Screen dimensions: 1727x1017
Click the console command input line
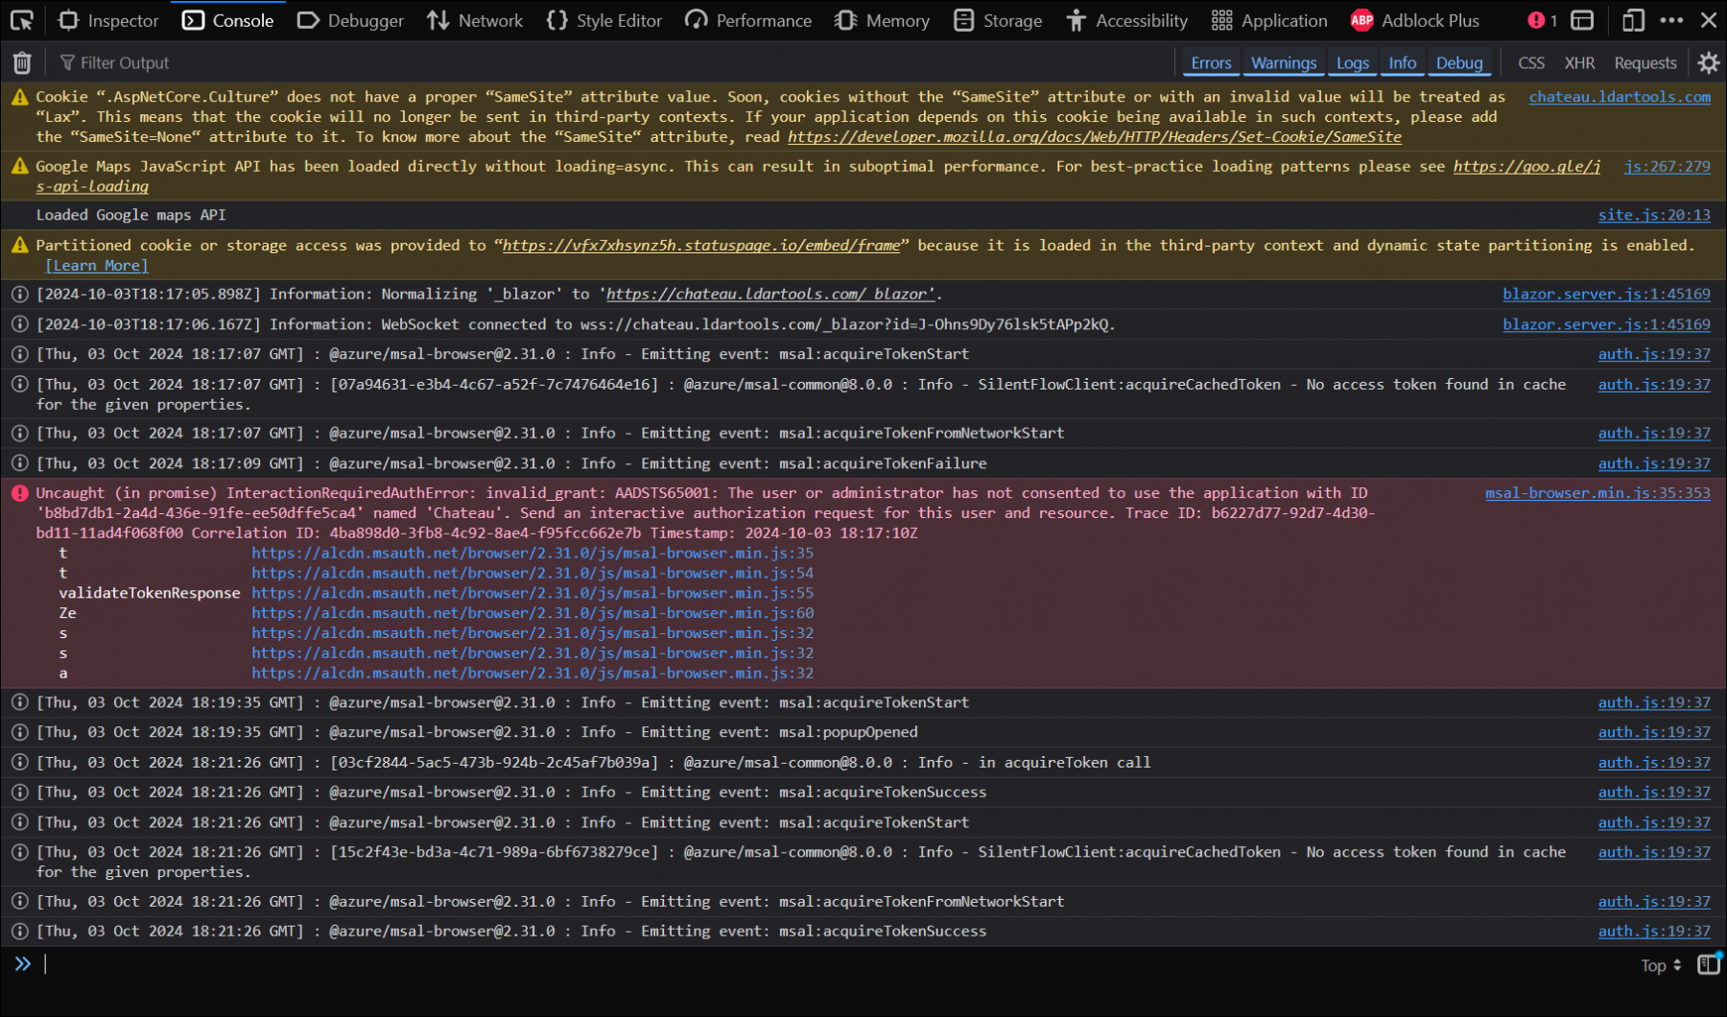835,964
